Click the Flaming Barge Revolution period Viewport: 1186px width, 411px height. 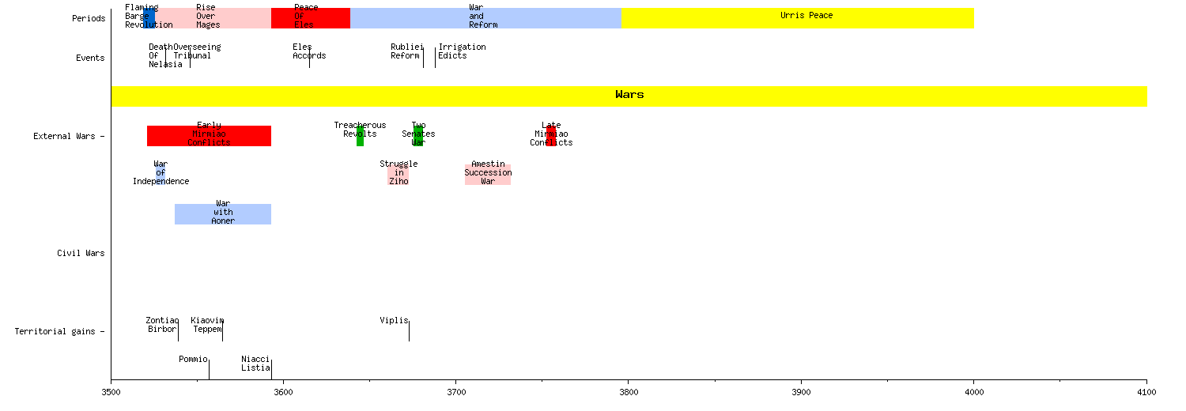click(x=149, y=17)
